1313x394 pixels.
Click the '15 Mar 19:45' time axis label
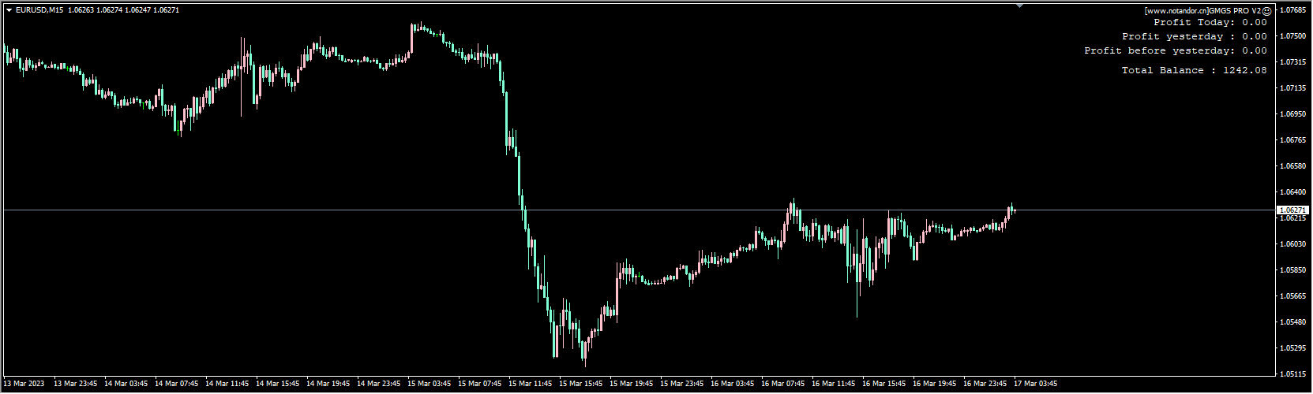tap(632, 385)
